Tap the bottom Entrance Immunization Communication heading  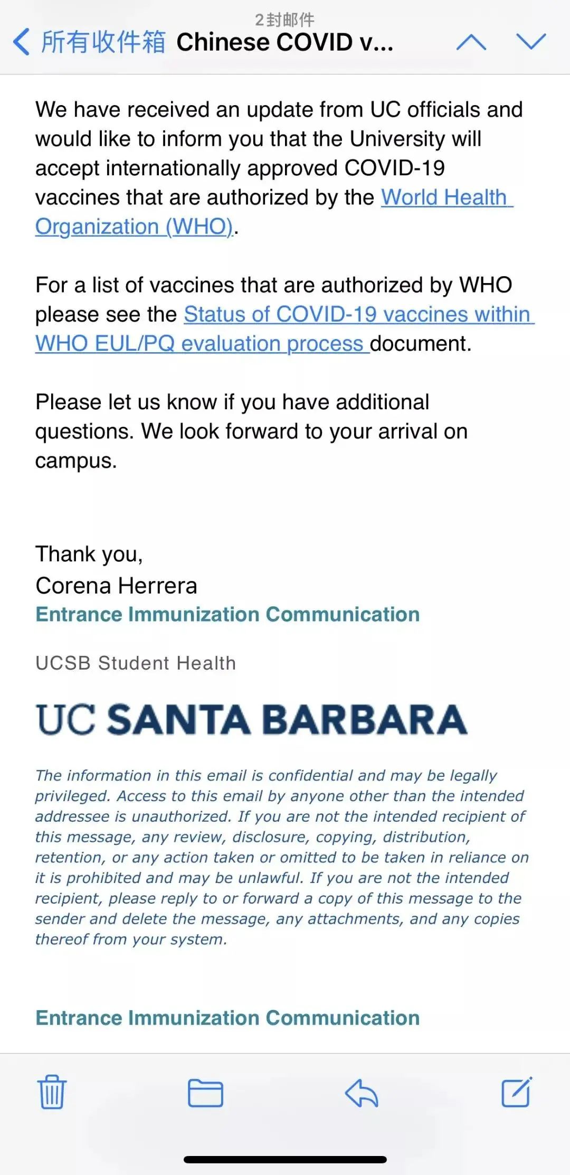tap(227, 1018)
